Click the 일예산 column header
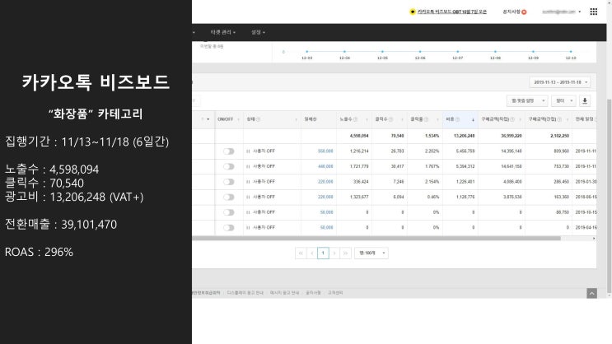This screenshot has width=612, height=344. click(319, 119)
